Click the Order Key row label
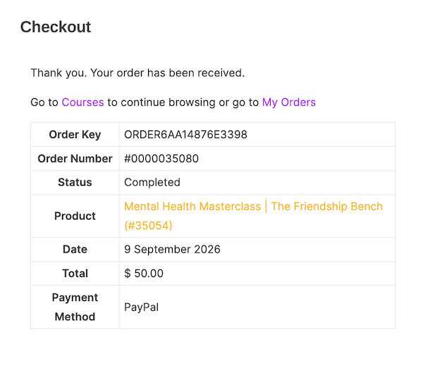423x378 pixels. pyautogui.click(x=75, y=135)
